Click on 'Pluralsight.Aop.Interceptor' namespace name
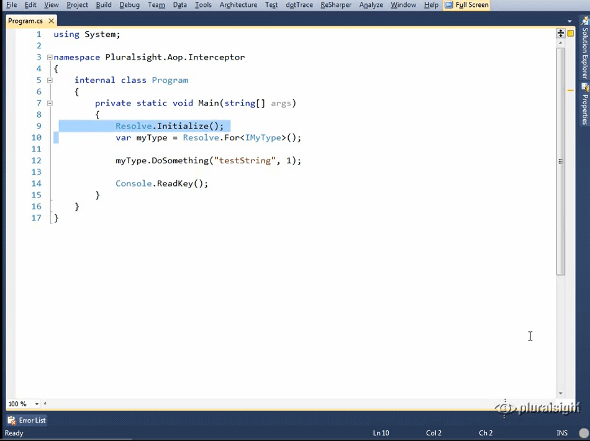The width and height of the screenshot is (590, 441). pyautogui.click(x=175, y=57)
